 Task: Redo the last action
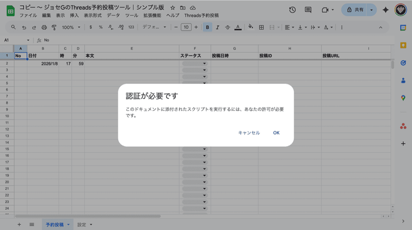tap(34, 28)
